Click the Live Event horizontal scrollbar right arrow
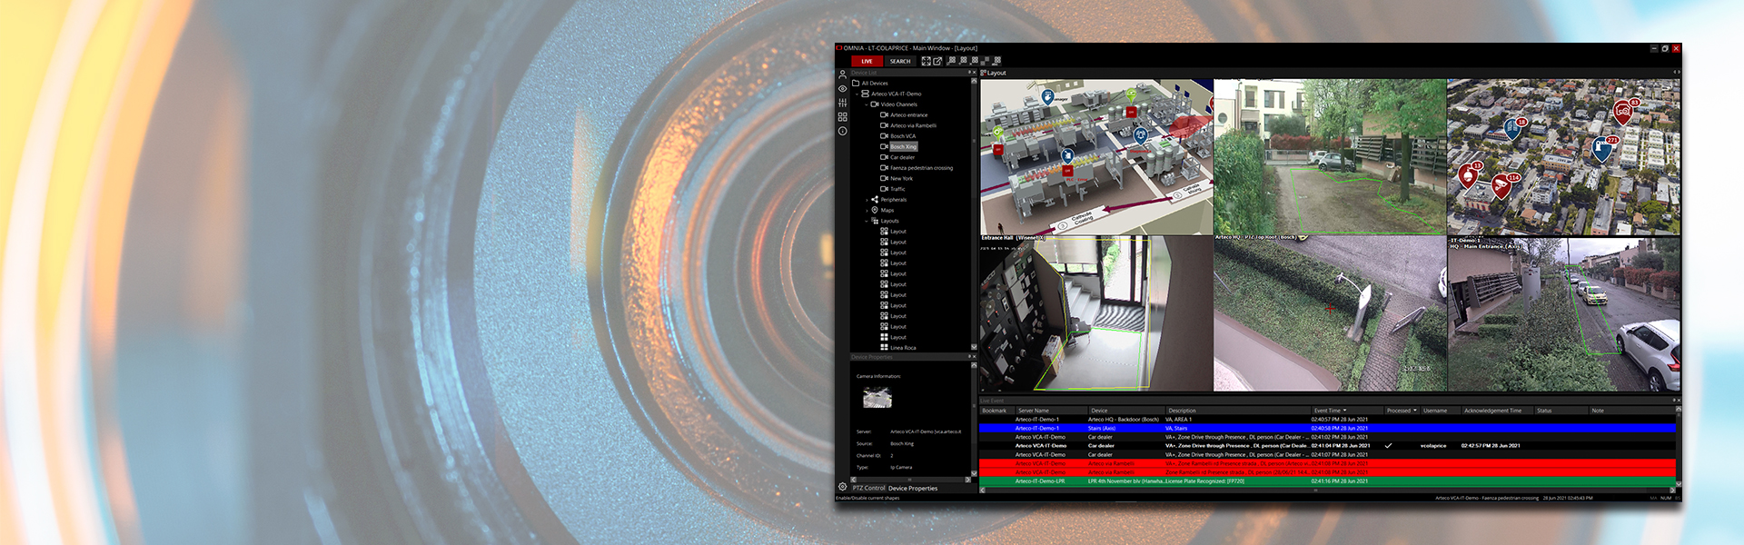 pyautogui.click(x=1670, y=490)
